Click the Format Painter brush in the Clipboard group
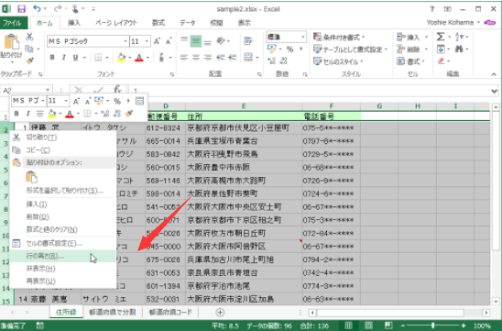 29,61
